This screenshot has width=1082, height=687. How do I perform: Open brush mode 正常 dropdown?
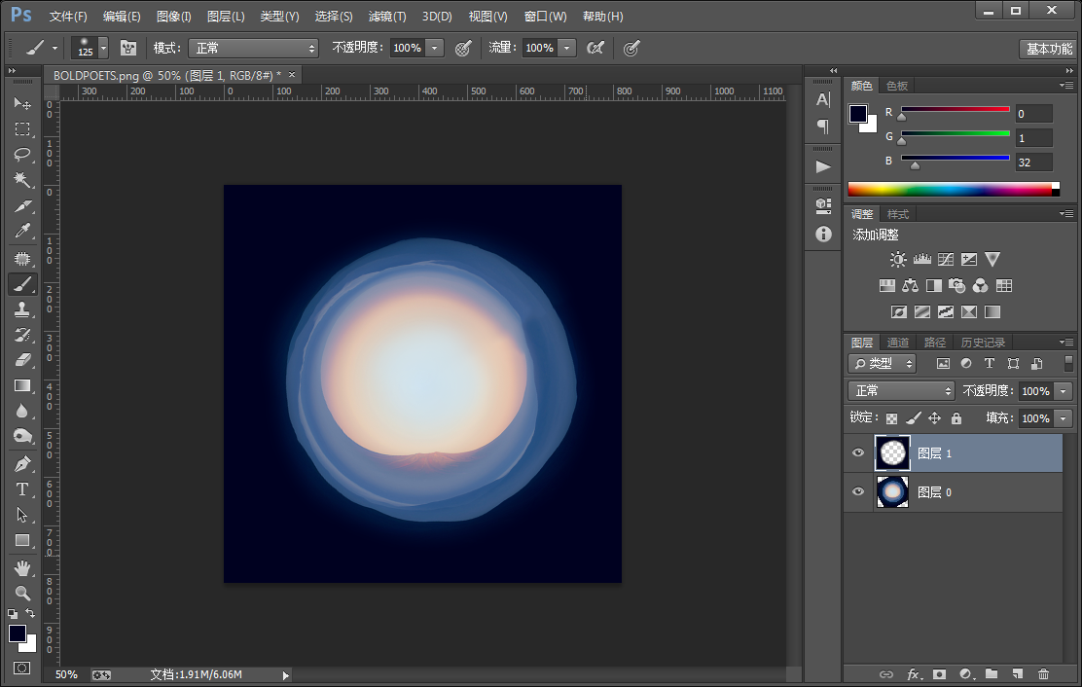click(x=253, y=48)
